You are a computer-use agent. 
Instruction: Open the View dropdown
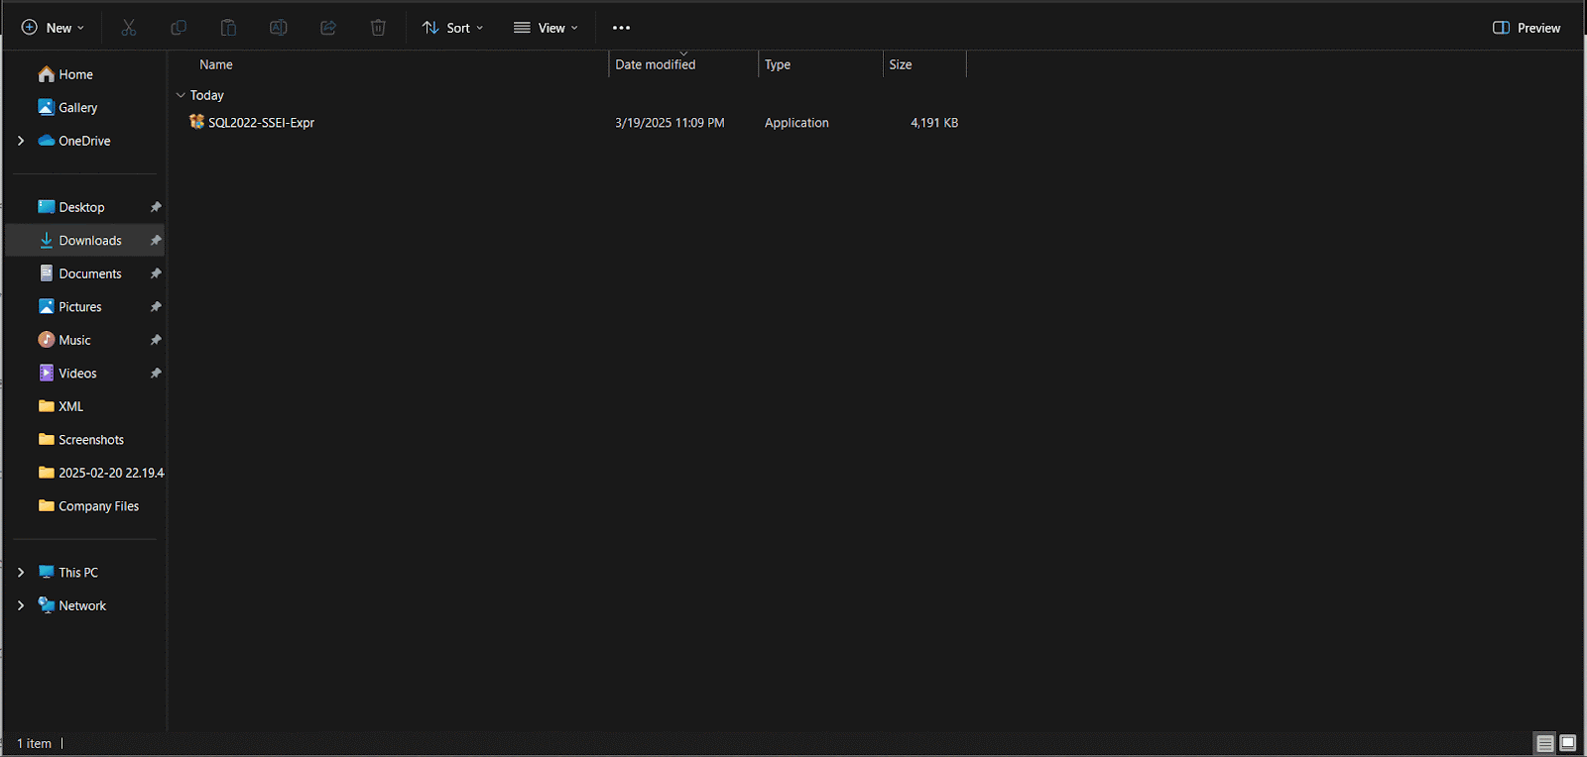click(x=546, y=28)
